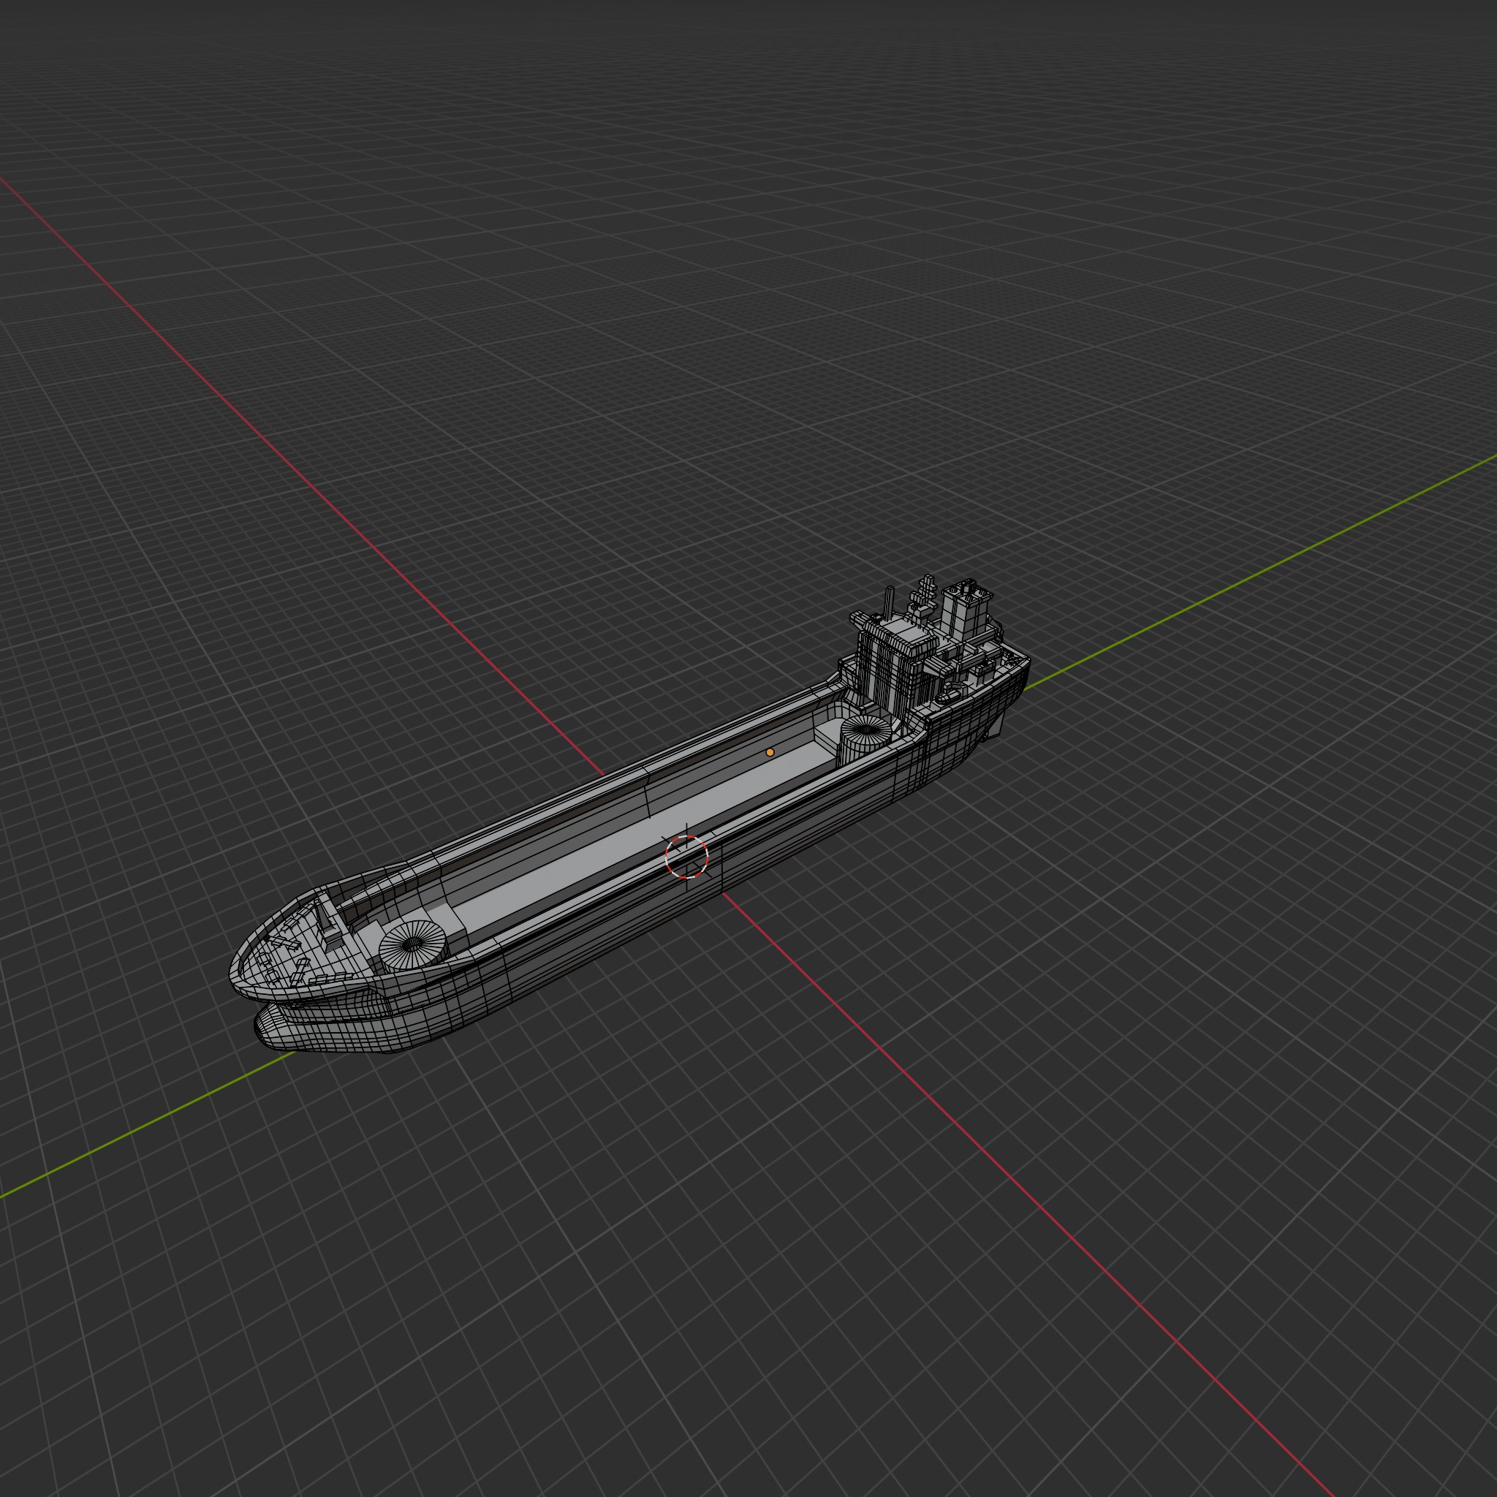
Task: Click the cylindrical drum near ship's bow
Action: [x=413, y=944]
